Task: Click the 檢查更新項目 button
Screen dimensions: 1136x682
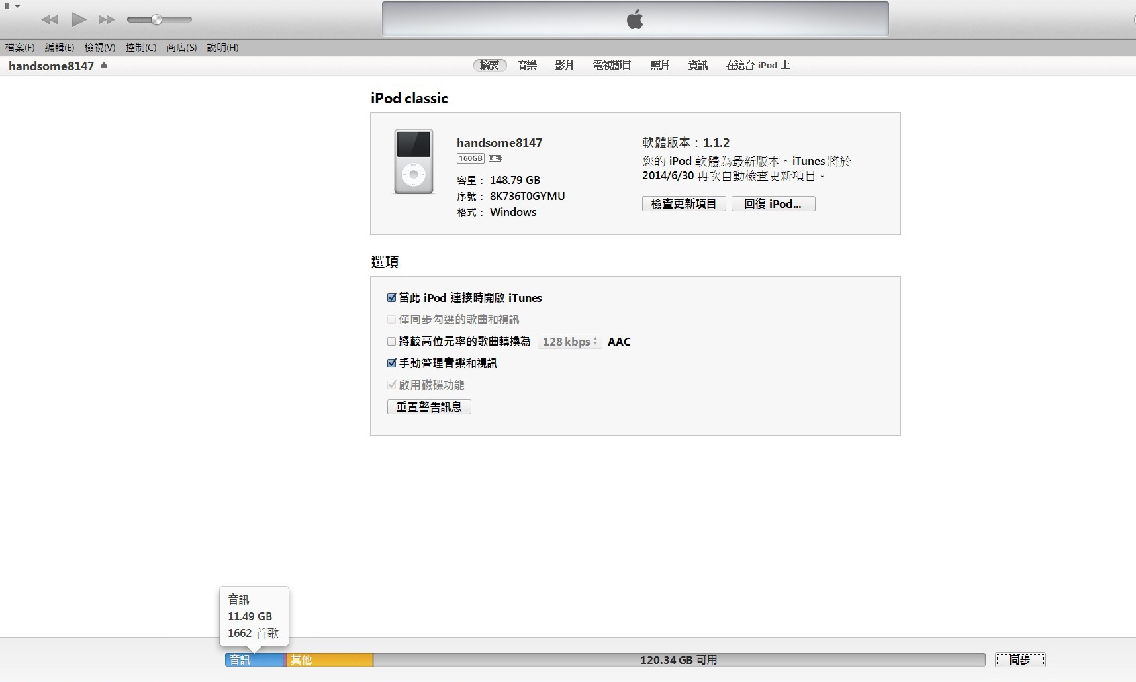Action: (x=684, y=204)
